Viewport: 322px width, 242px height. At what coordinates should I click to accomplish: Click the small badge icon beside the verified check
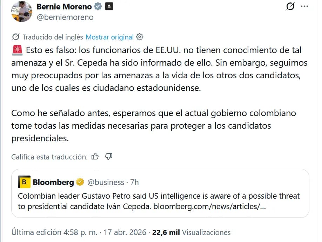[109, 6]
